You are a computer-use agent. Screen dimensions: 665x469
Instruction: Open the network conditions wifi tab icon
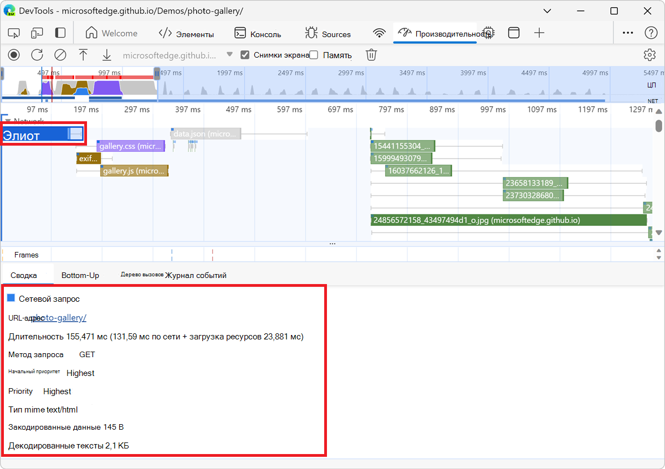pos(379,33)
